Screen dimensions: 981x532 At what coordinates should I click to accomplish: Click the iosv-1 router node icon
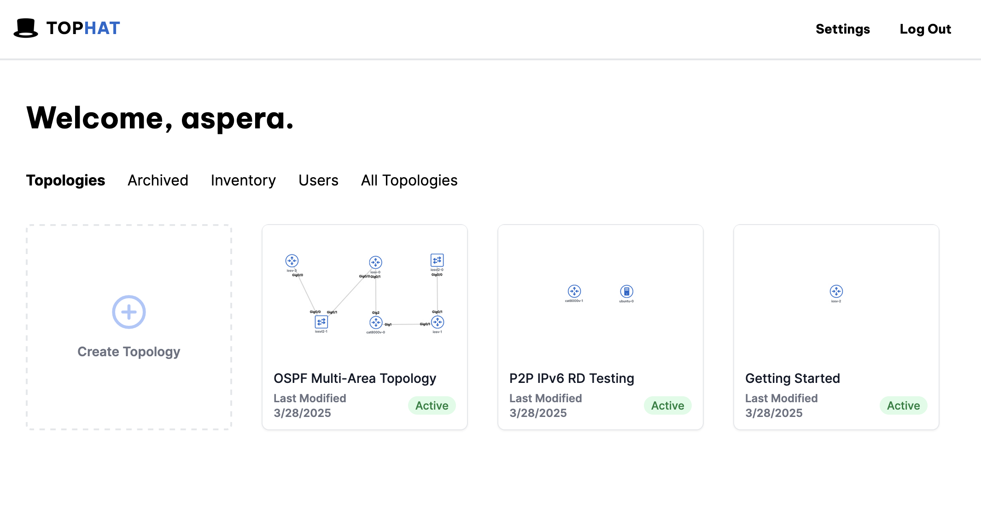coord(437,323)
